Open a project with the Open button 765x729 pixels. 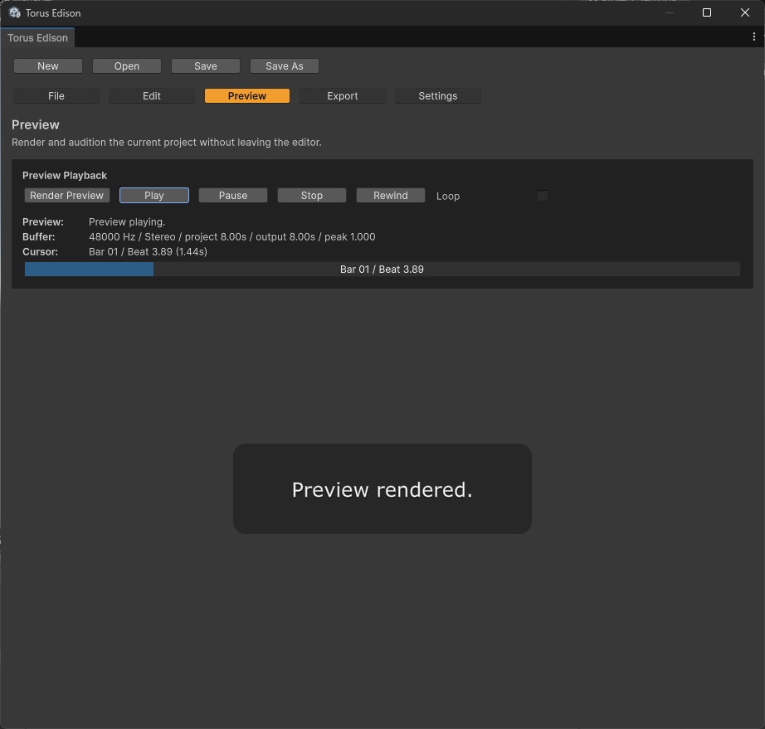point(127,66)
